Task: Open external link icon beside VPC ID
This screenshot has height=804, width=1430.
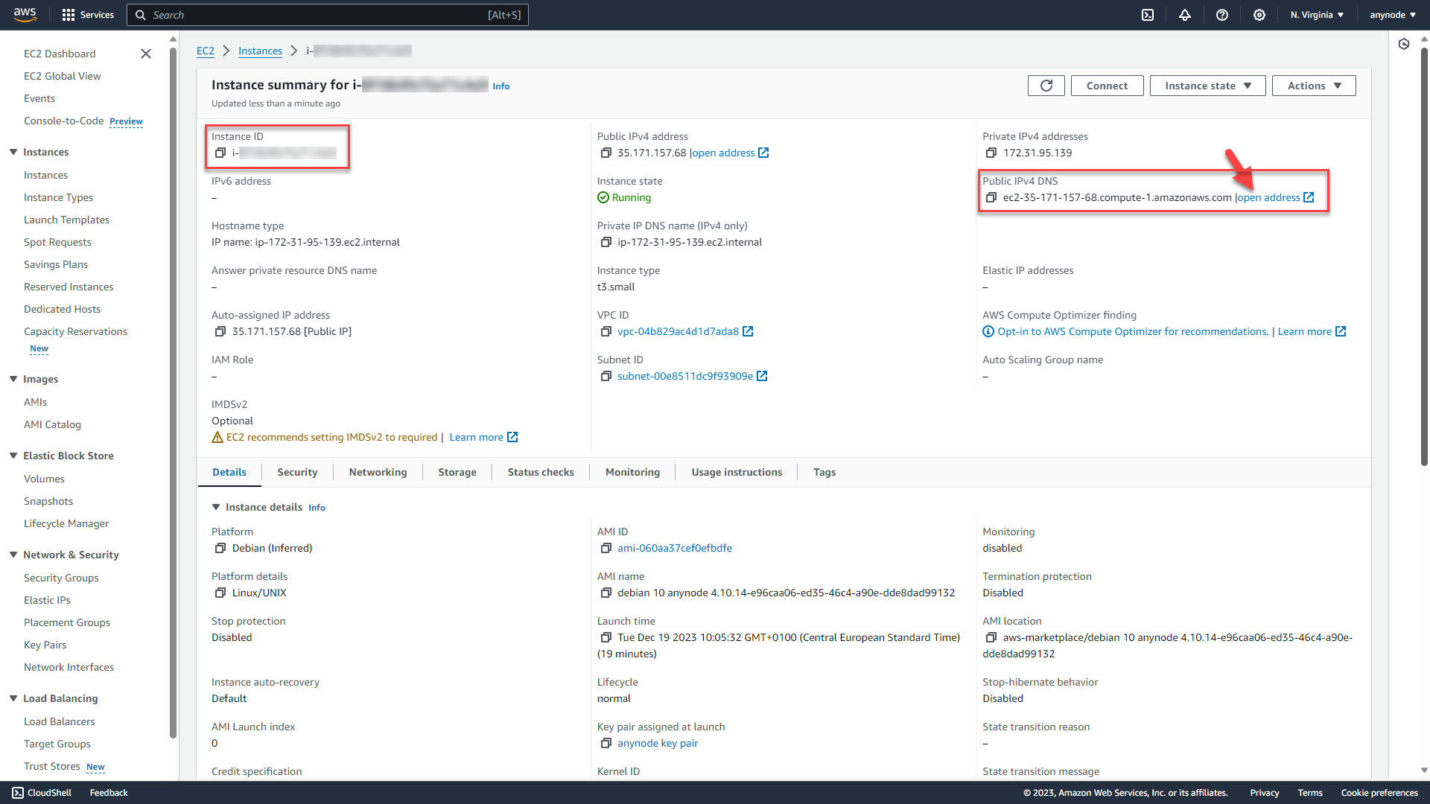Action: pyautogui.click(x=748, y=331)
